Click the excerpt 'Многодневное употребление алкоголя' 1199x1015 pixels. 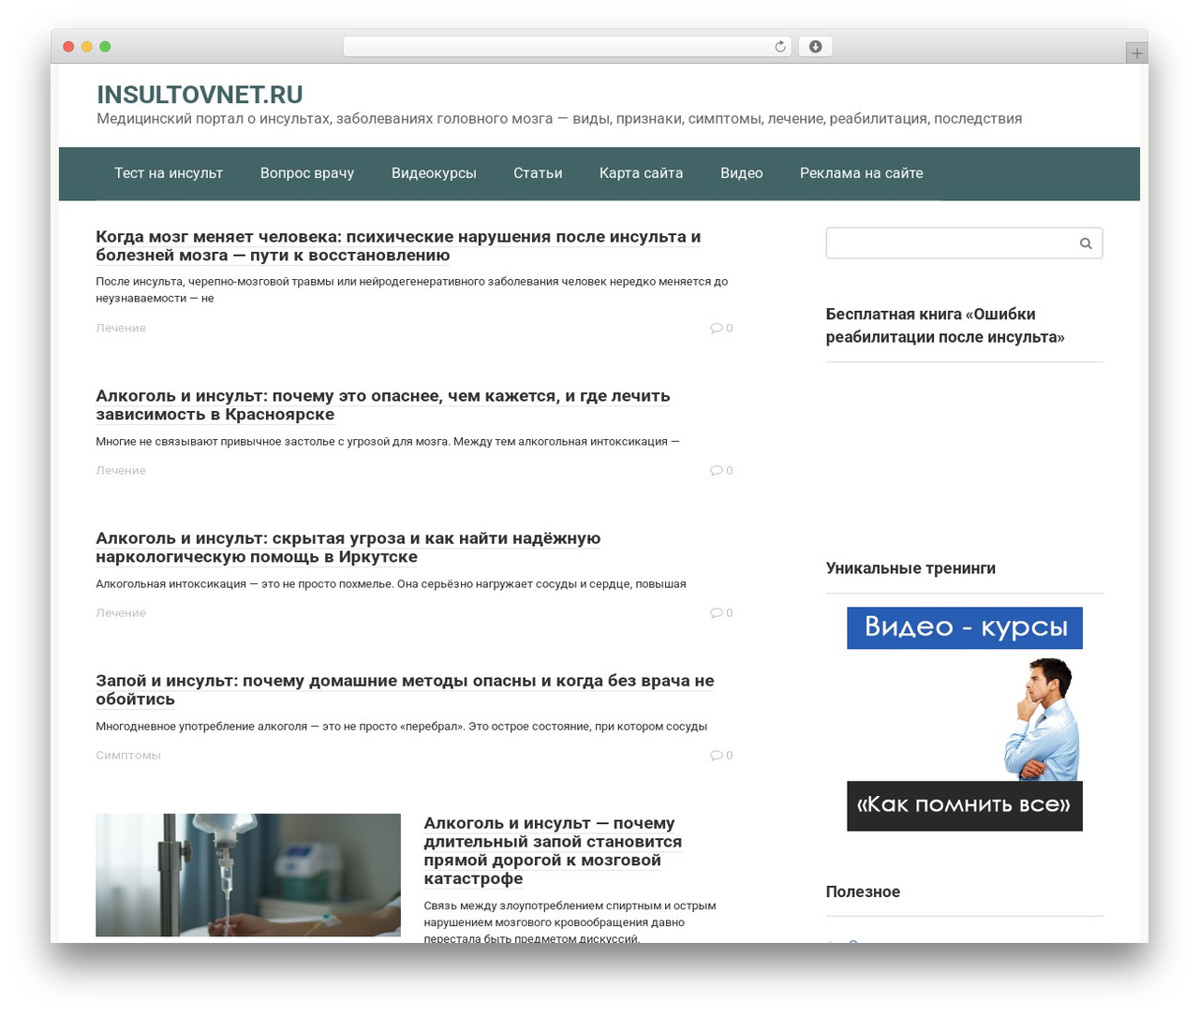(401, 726)
